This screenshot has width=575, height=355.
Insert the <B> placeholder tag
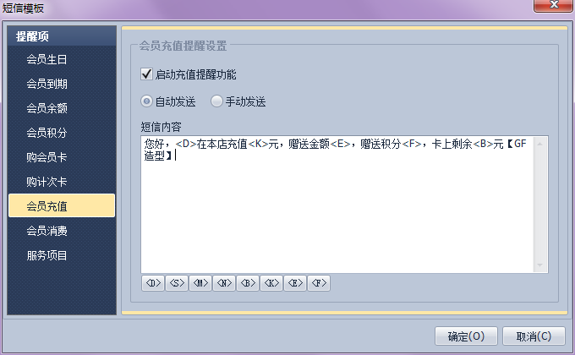click(248, 283)
